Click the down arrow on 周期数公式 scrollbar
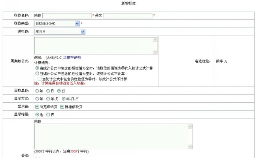257x158 pixels. [x=155, y=51]
